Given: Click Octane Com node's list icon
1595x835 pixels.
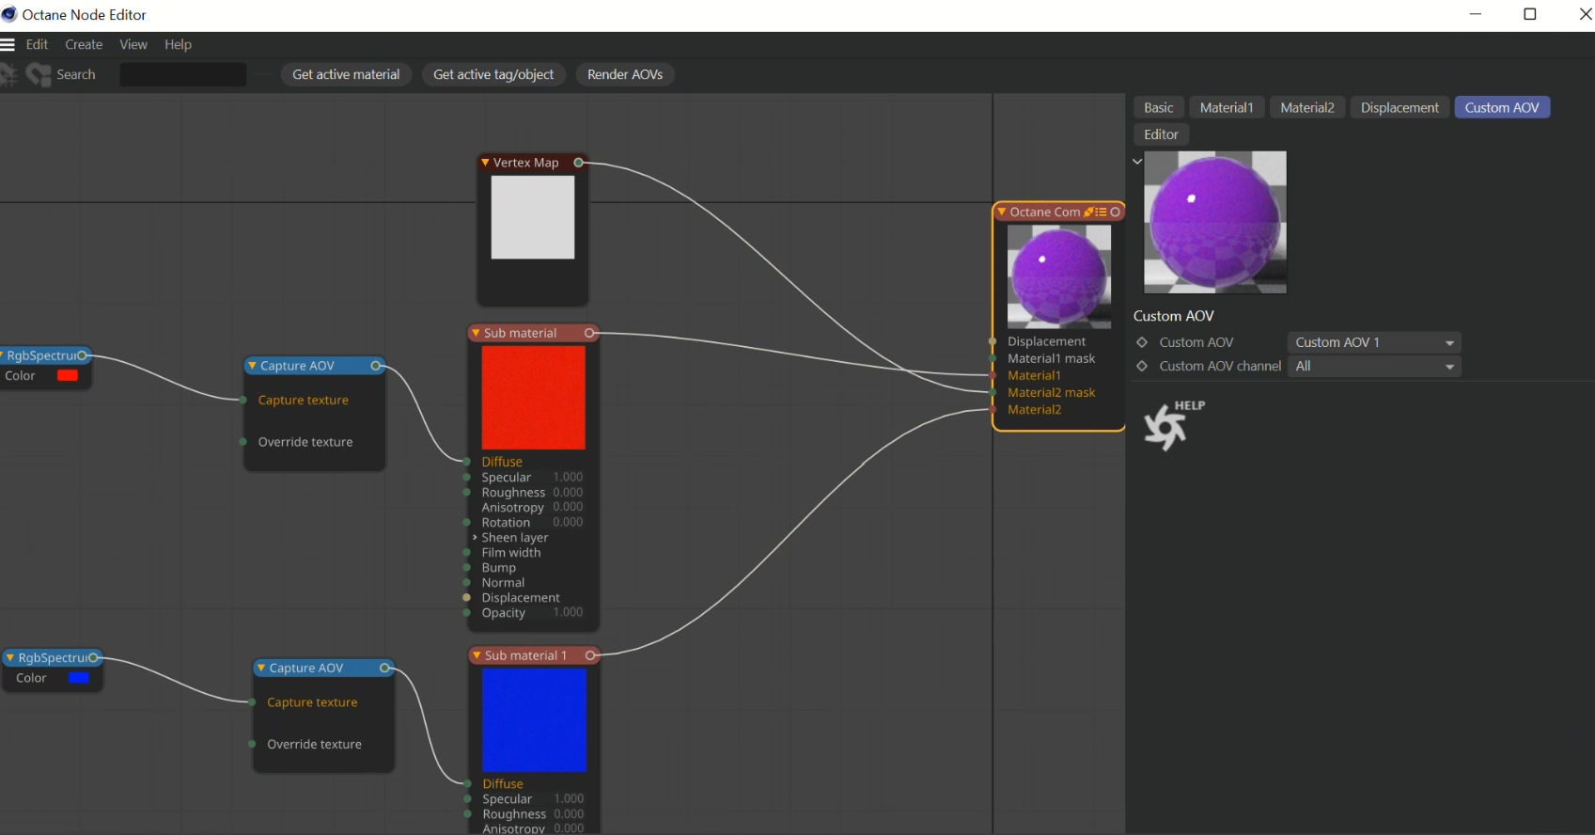Looking at the screenshot, I should (1101, 212).
